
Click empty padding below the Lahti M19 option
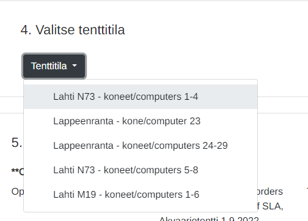141,209
